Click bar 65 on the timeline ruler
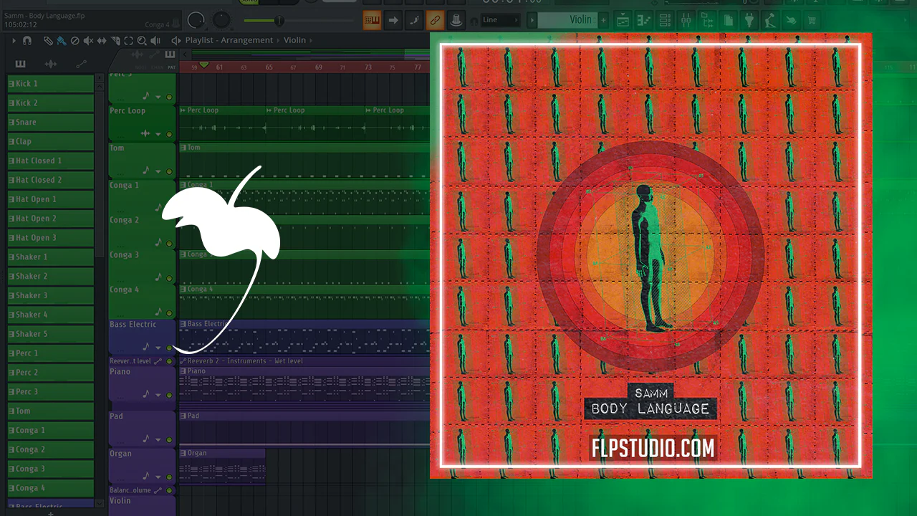This screenshot has width=917, height=516. pos(269,67)
